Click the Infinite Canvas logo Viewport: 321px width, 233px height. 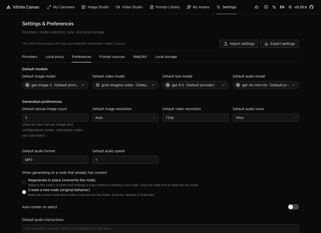coord(23,7)
